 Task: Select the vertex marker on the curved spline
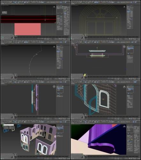click(x=37, y=54)
